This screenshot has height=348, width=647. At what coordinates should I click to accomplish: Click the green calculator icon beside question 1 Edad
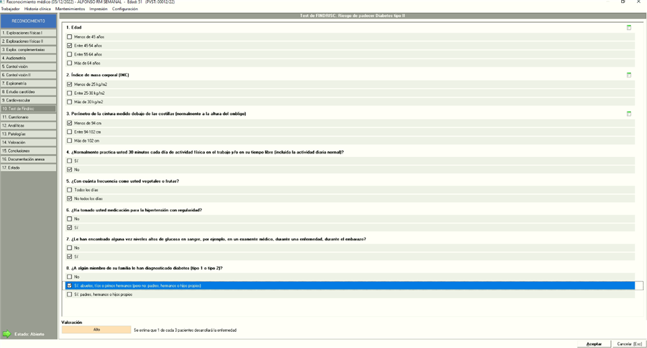tap(629, 28)
